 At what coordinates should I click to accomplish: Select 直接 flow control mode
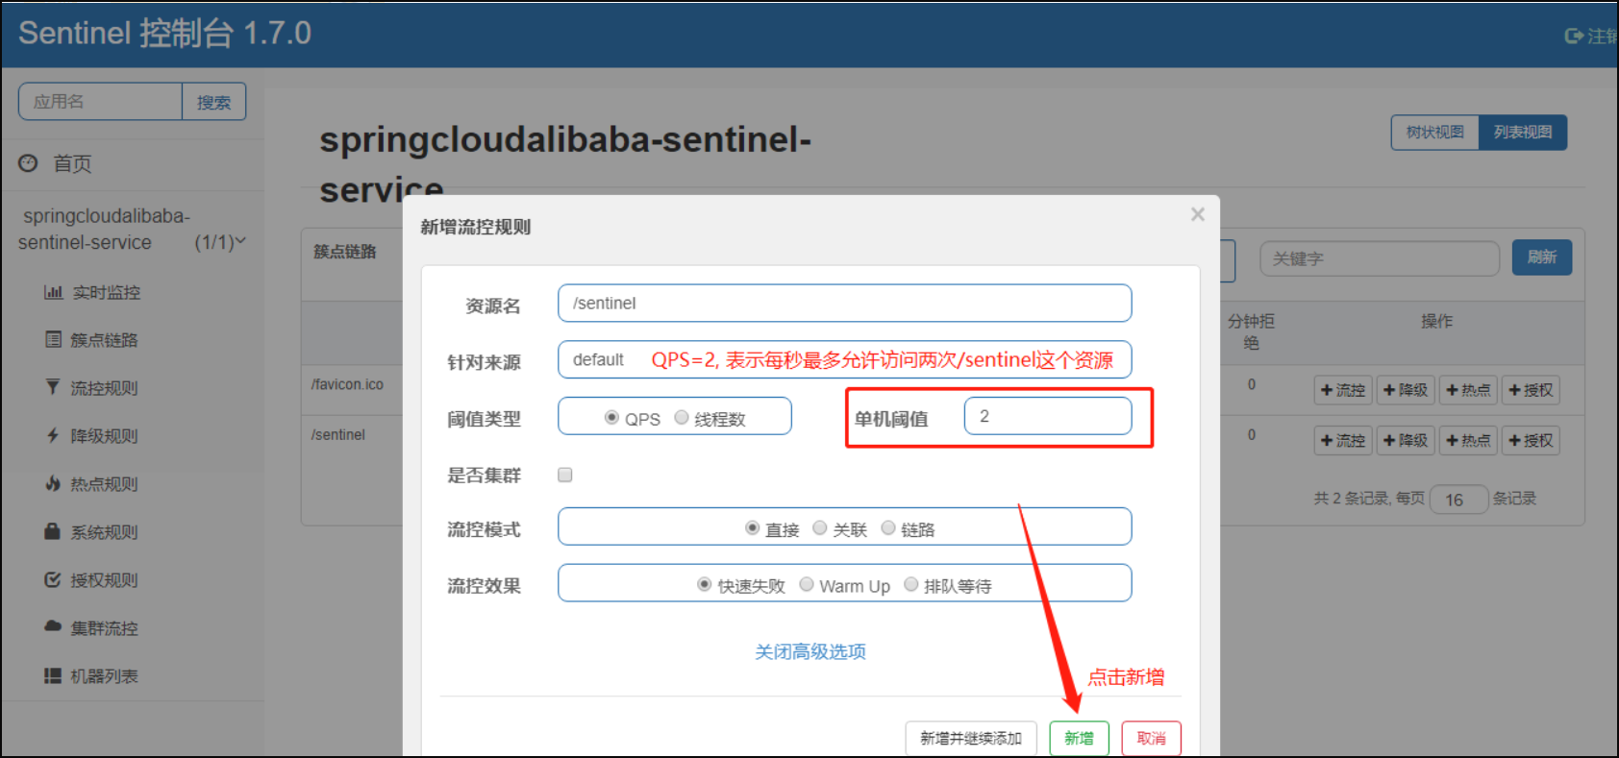(x=752, y=527)
